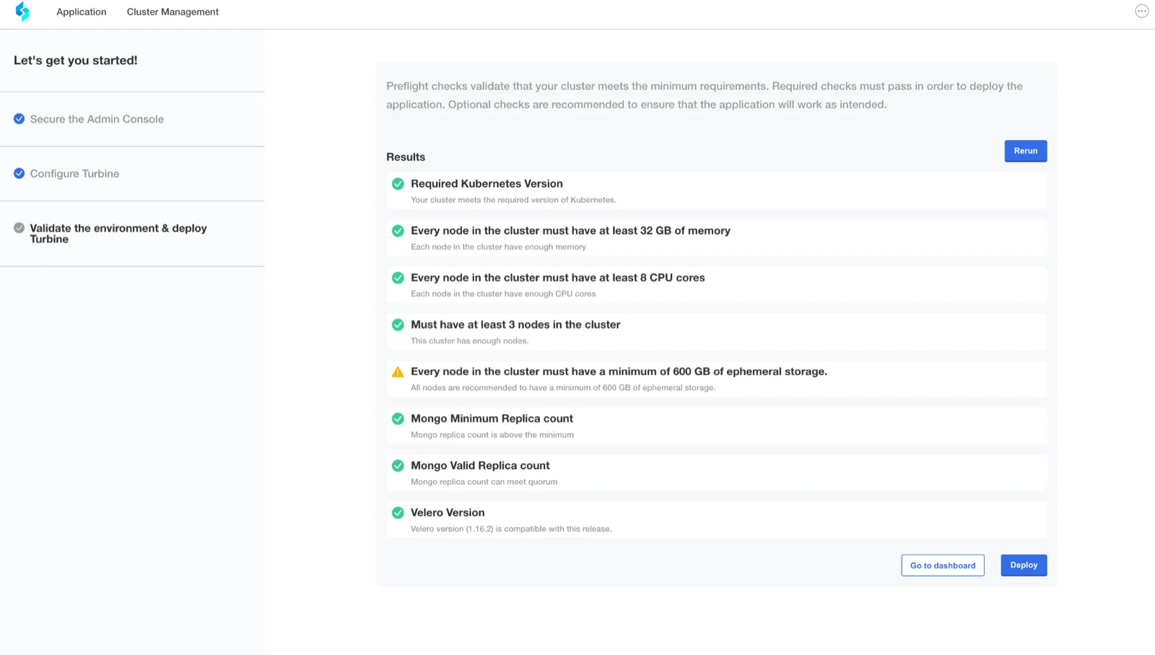
Task: Click the Mongo Minimum Replica count title
Action: pos(492,418)
